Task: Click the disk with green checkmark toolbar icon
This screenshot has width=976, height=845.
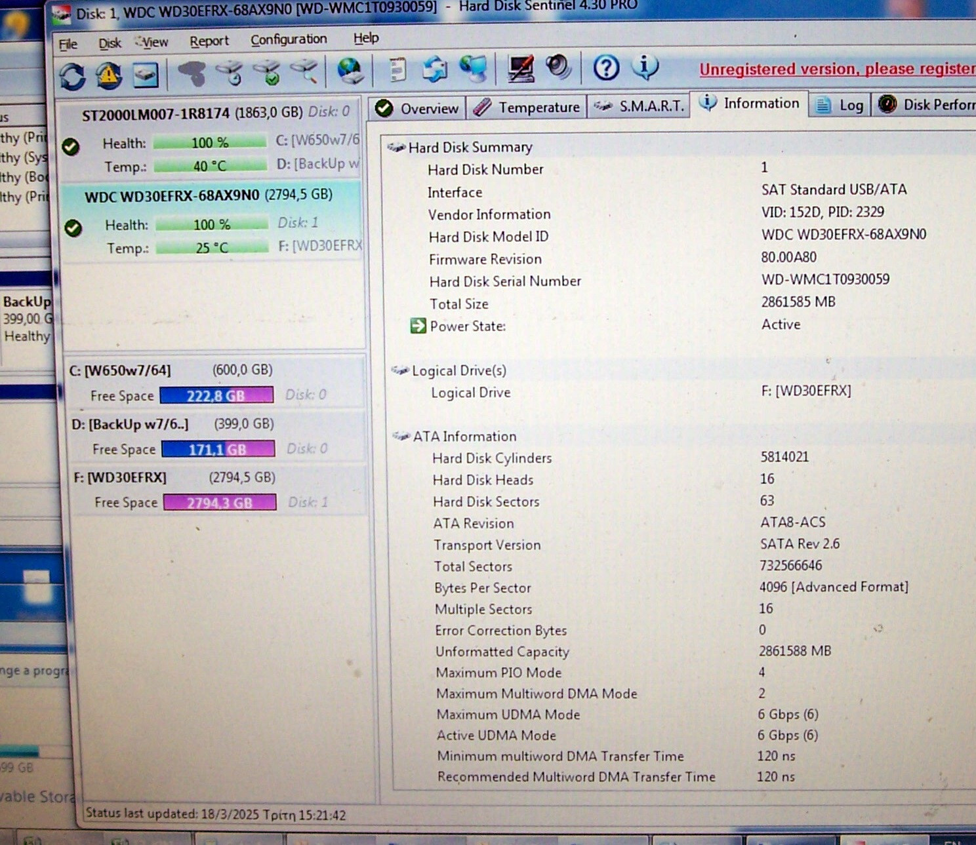Action: [268, 72]
